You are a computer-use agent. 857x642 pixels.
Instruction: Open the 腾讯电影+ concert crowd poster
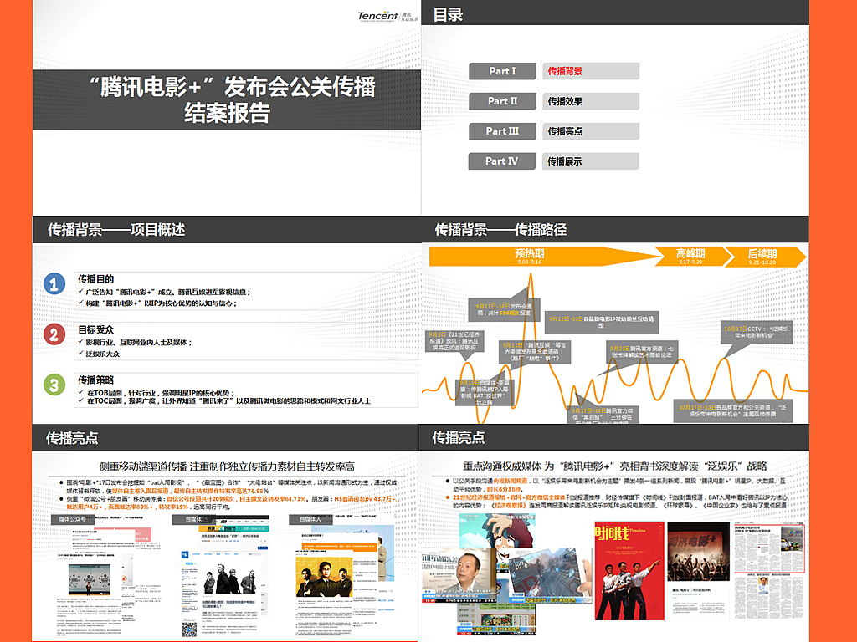699,552
